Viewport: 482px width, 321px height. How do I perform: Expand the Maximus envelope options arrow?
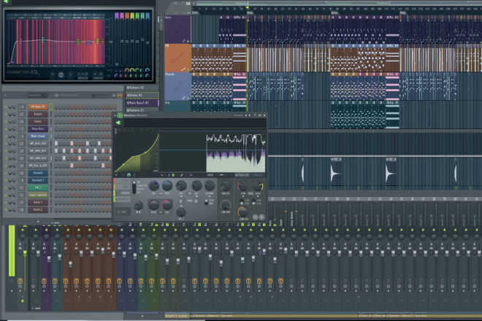click(116, 175)
